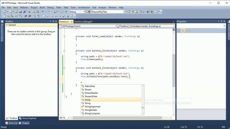This screenshot has height=129, width=230.
Task: Close the Form3.cs tab
Action: tap(72, 21)
